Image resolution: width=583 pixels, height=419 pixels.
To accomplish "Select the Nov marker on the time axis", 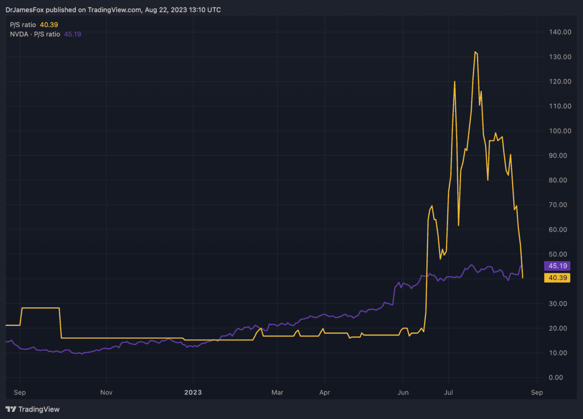I will coord(106,392).
